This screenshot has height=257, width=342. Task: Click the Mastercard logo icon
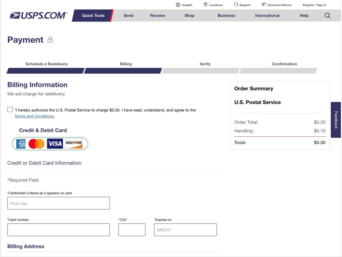(x=36, y=144)
